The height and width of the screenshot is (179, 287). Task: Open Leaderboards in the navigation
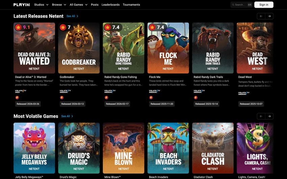(110, 5)
